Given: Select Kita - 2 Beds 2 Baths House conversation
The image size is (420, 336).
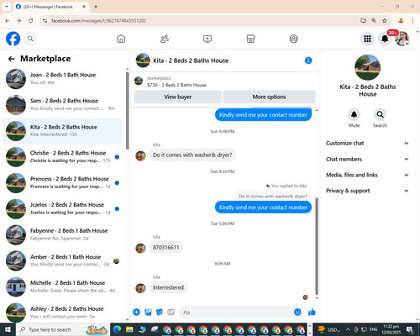Looking at the screenshot, I should [x=63, y=131].
